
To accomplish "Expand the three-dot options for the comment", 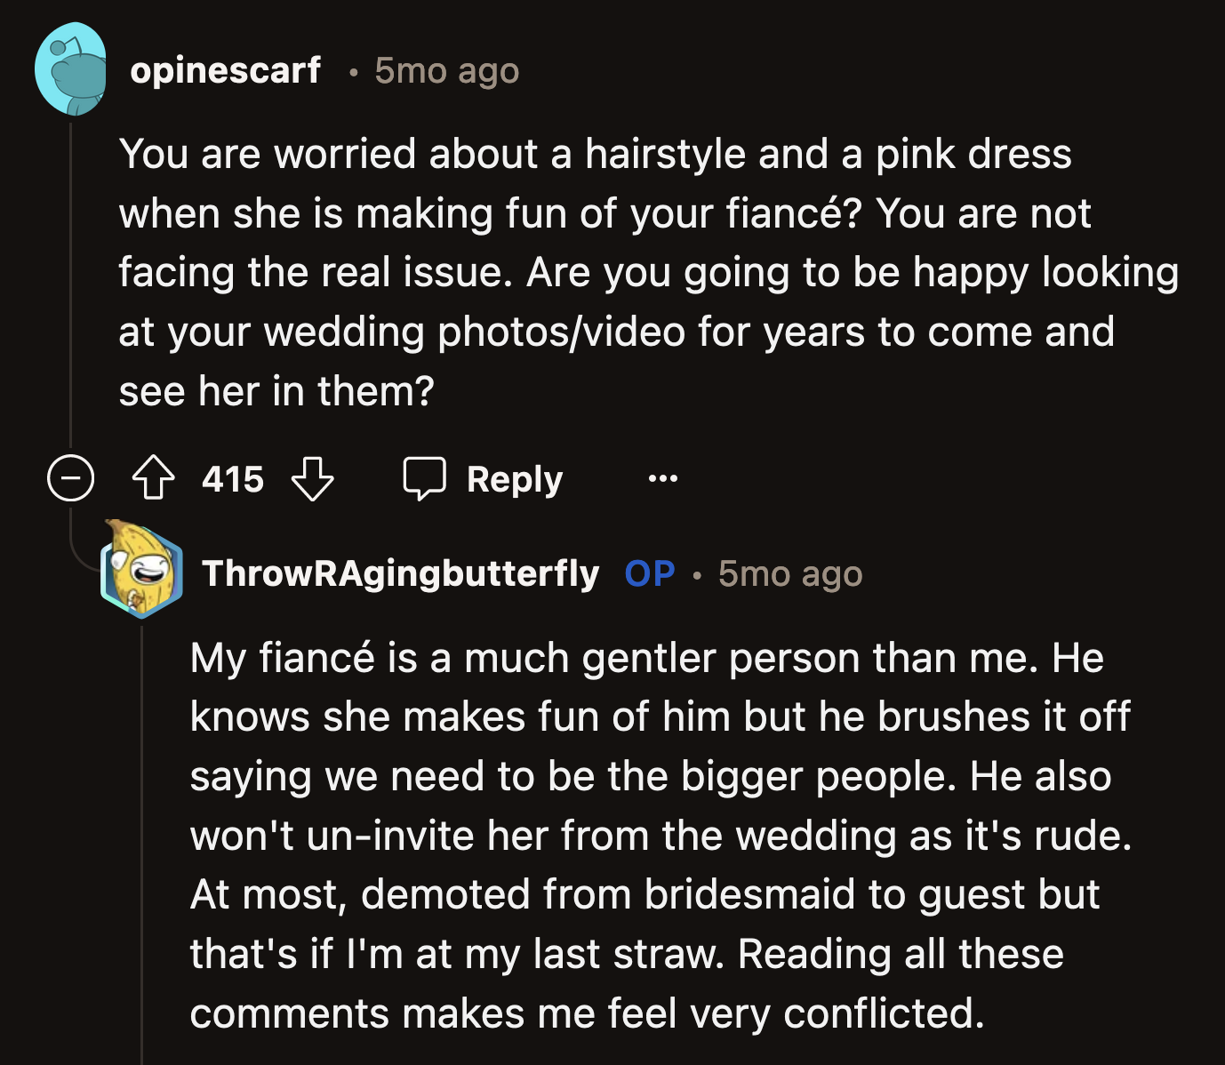I will pos(663,478).
